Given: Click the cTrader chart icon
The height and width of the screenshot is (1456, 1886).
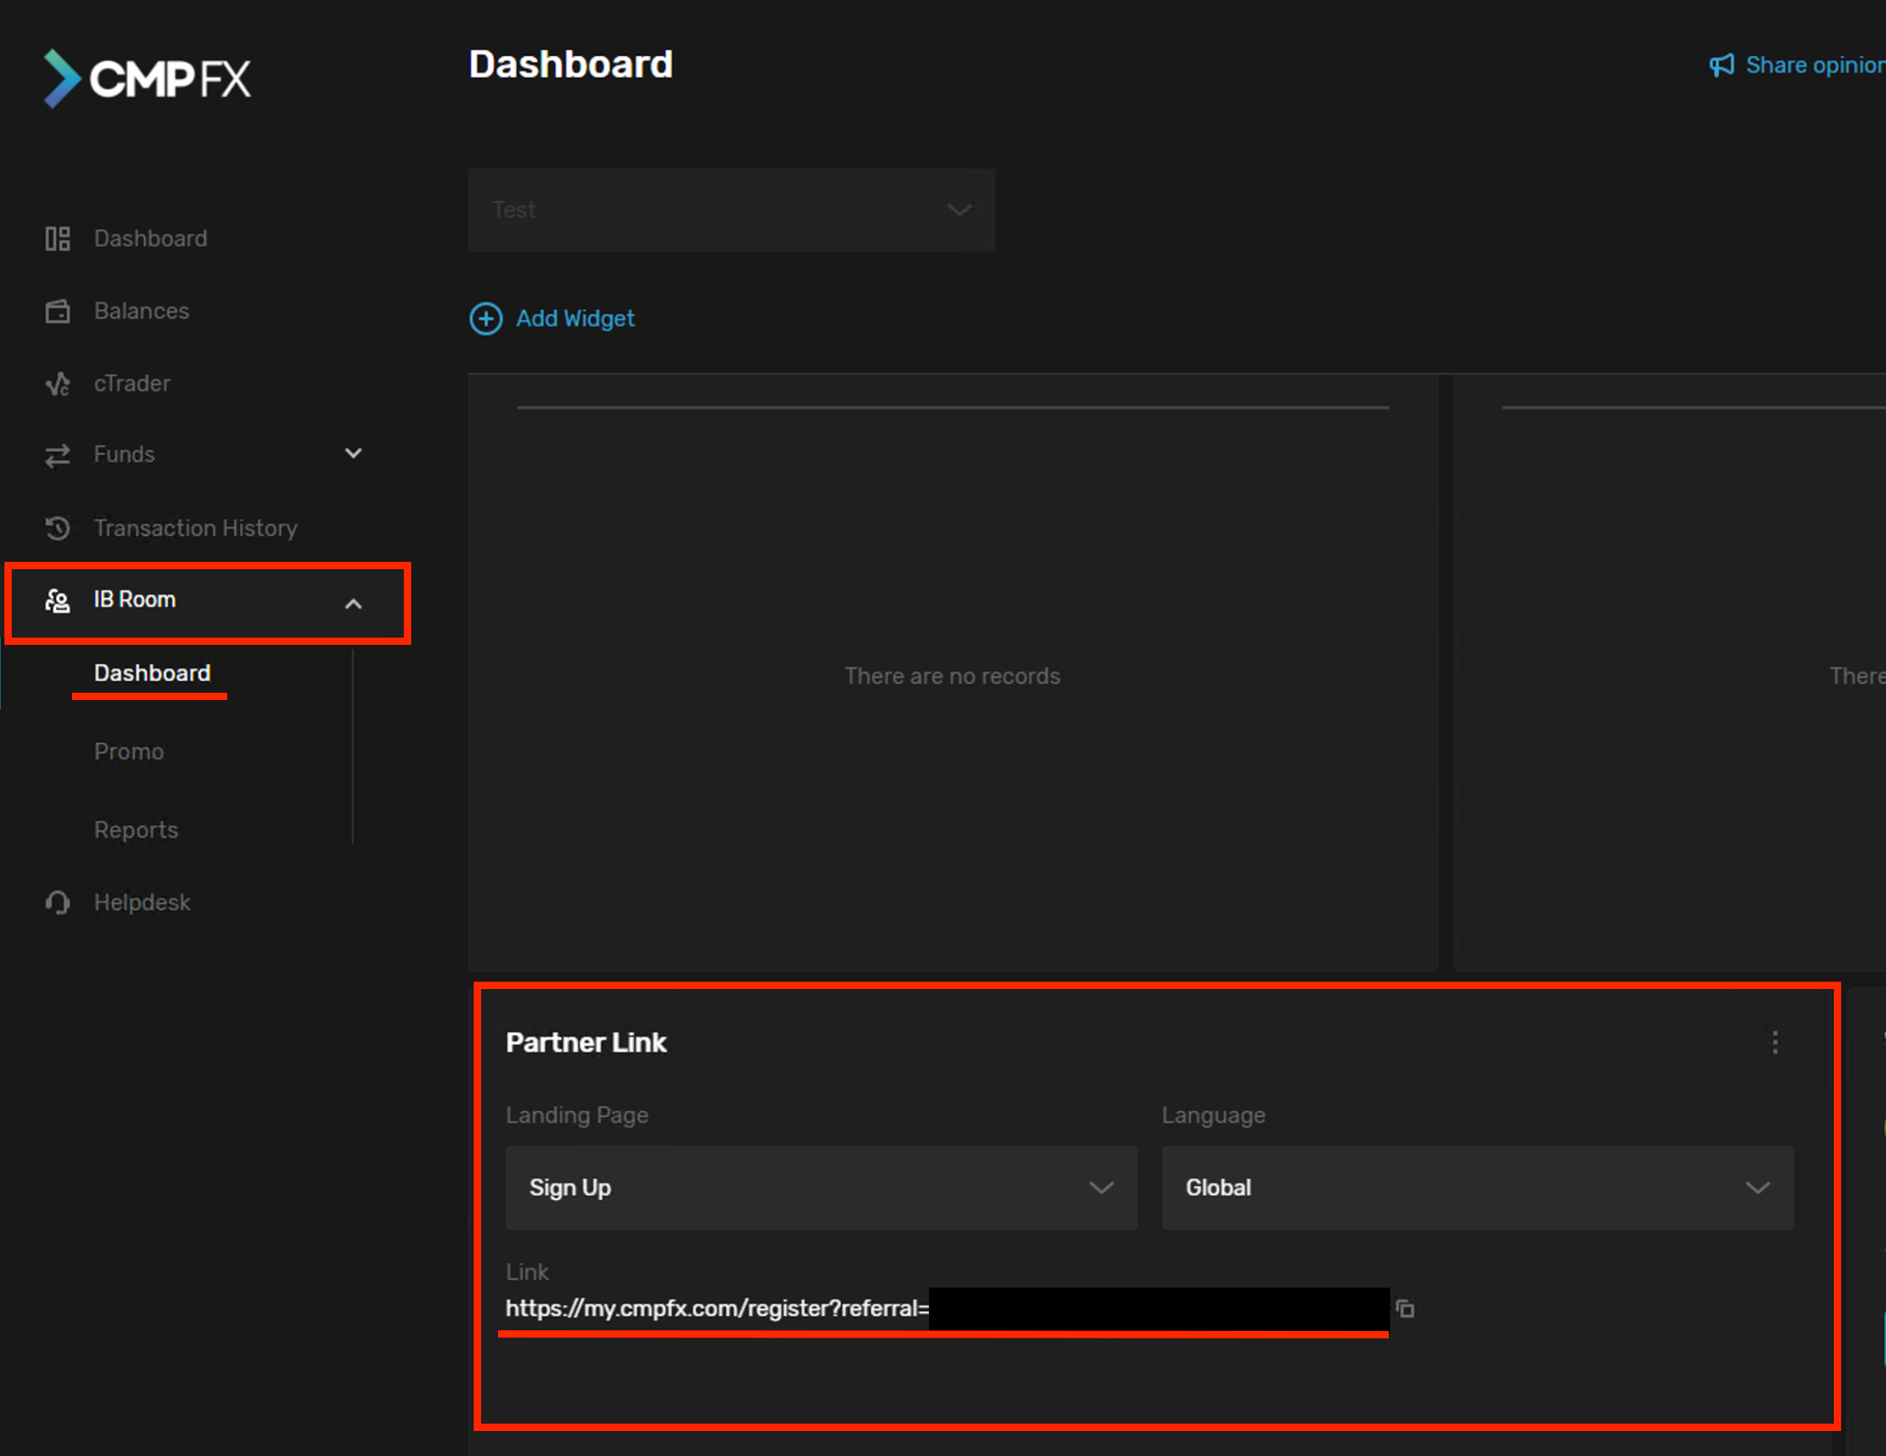Looking at the screenshot, I should coord(58,384).
